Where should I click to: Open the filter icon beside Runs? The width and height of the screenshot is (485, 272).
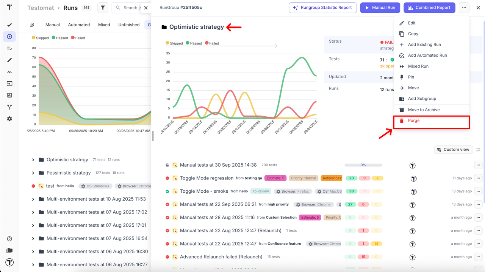pos(103,8)
